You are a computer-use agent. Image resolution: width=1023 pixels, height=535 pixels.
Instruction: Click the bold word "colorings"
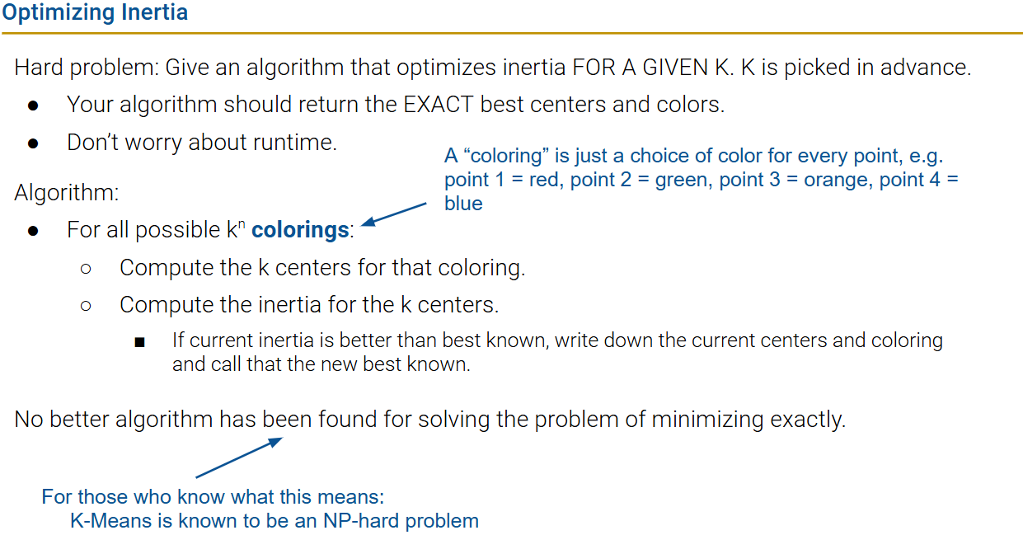click(300, 230)
